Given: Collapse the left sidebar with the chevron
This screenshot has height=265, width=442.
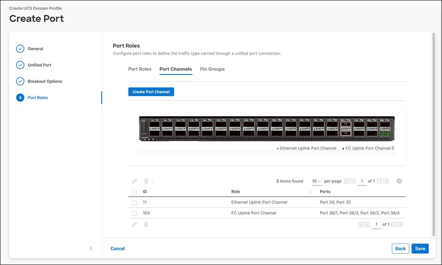Looking at the screenshot, I should pos(91,249).
